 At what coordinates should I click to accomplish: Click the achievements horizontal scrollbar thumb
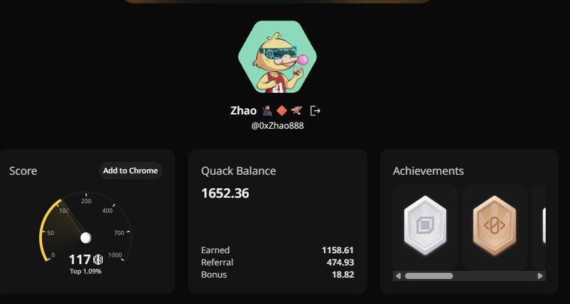[x=429, y=276]
